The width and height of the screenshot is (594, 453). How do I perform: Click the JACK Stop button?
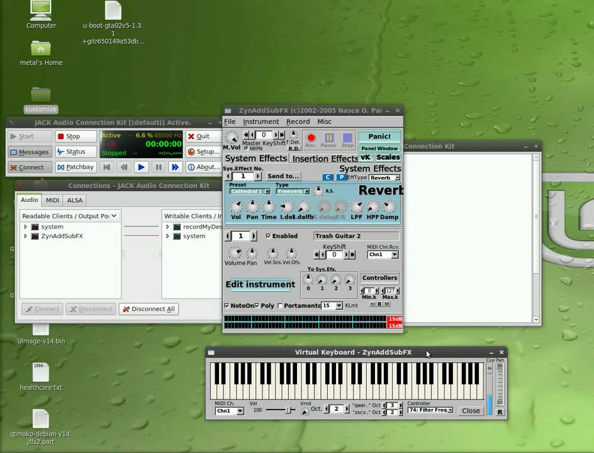click(x=76, y=137)
